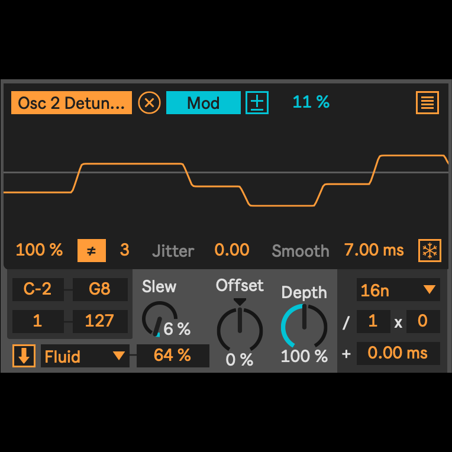Click the unmap X icon next to Osc 2 Detune
This screenshot has height=452, width=452.
tap(149, 103)
